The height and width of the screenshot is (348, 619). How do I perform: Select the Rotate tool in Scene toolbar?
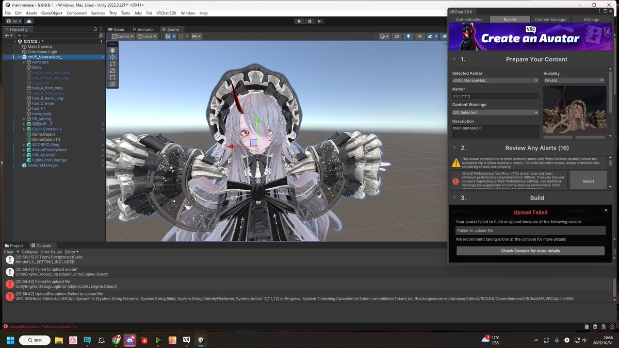113,64
